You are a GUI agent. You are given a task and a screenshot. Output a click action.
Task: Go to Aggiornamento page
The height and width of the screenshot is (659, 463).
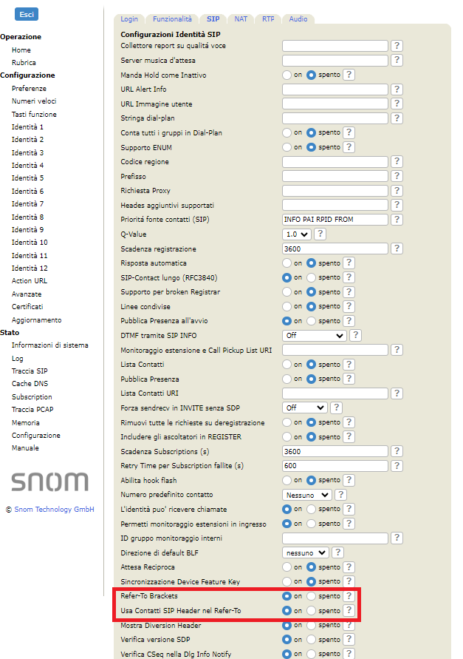pyautogui.click(x=36, y=320)
